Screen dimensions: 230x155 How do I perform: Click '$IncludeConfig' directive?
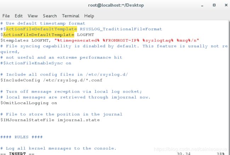tap(20, 80)
